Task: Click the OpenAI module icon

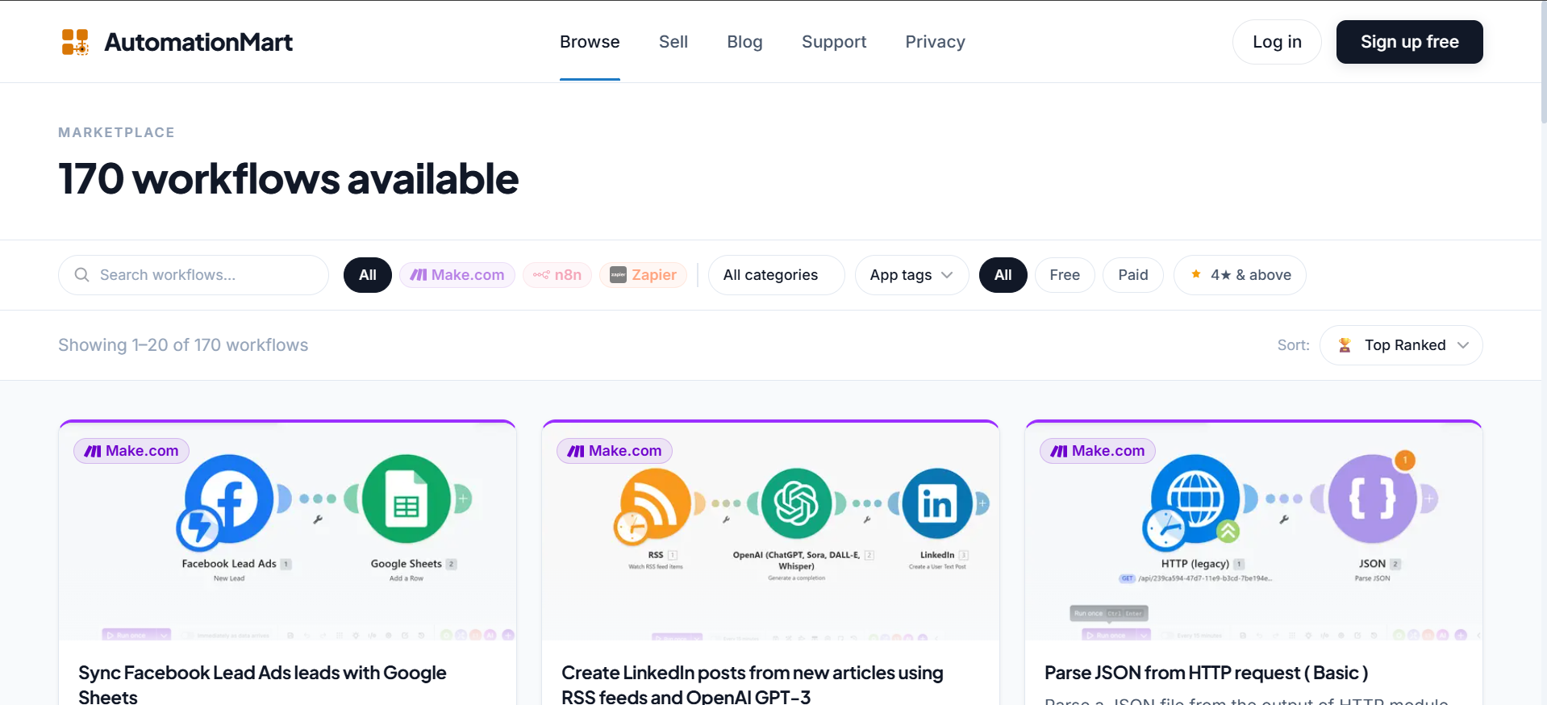Action: point(796,504)
